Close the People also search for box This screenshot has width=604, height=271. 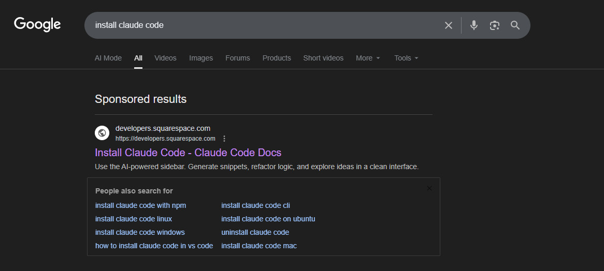429,188
